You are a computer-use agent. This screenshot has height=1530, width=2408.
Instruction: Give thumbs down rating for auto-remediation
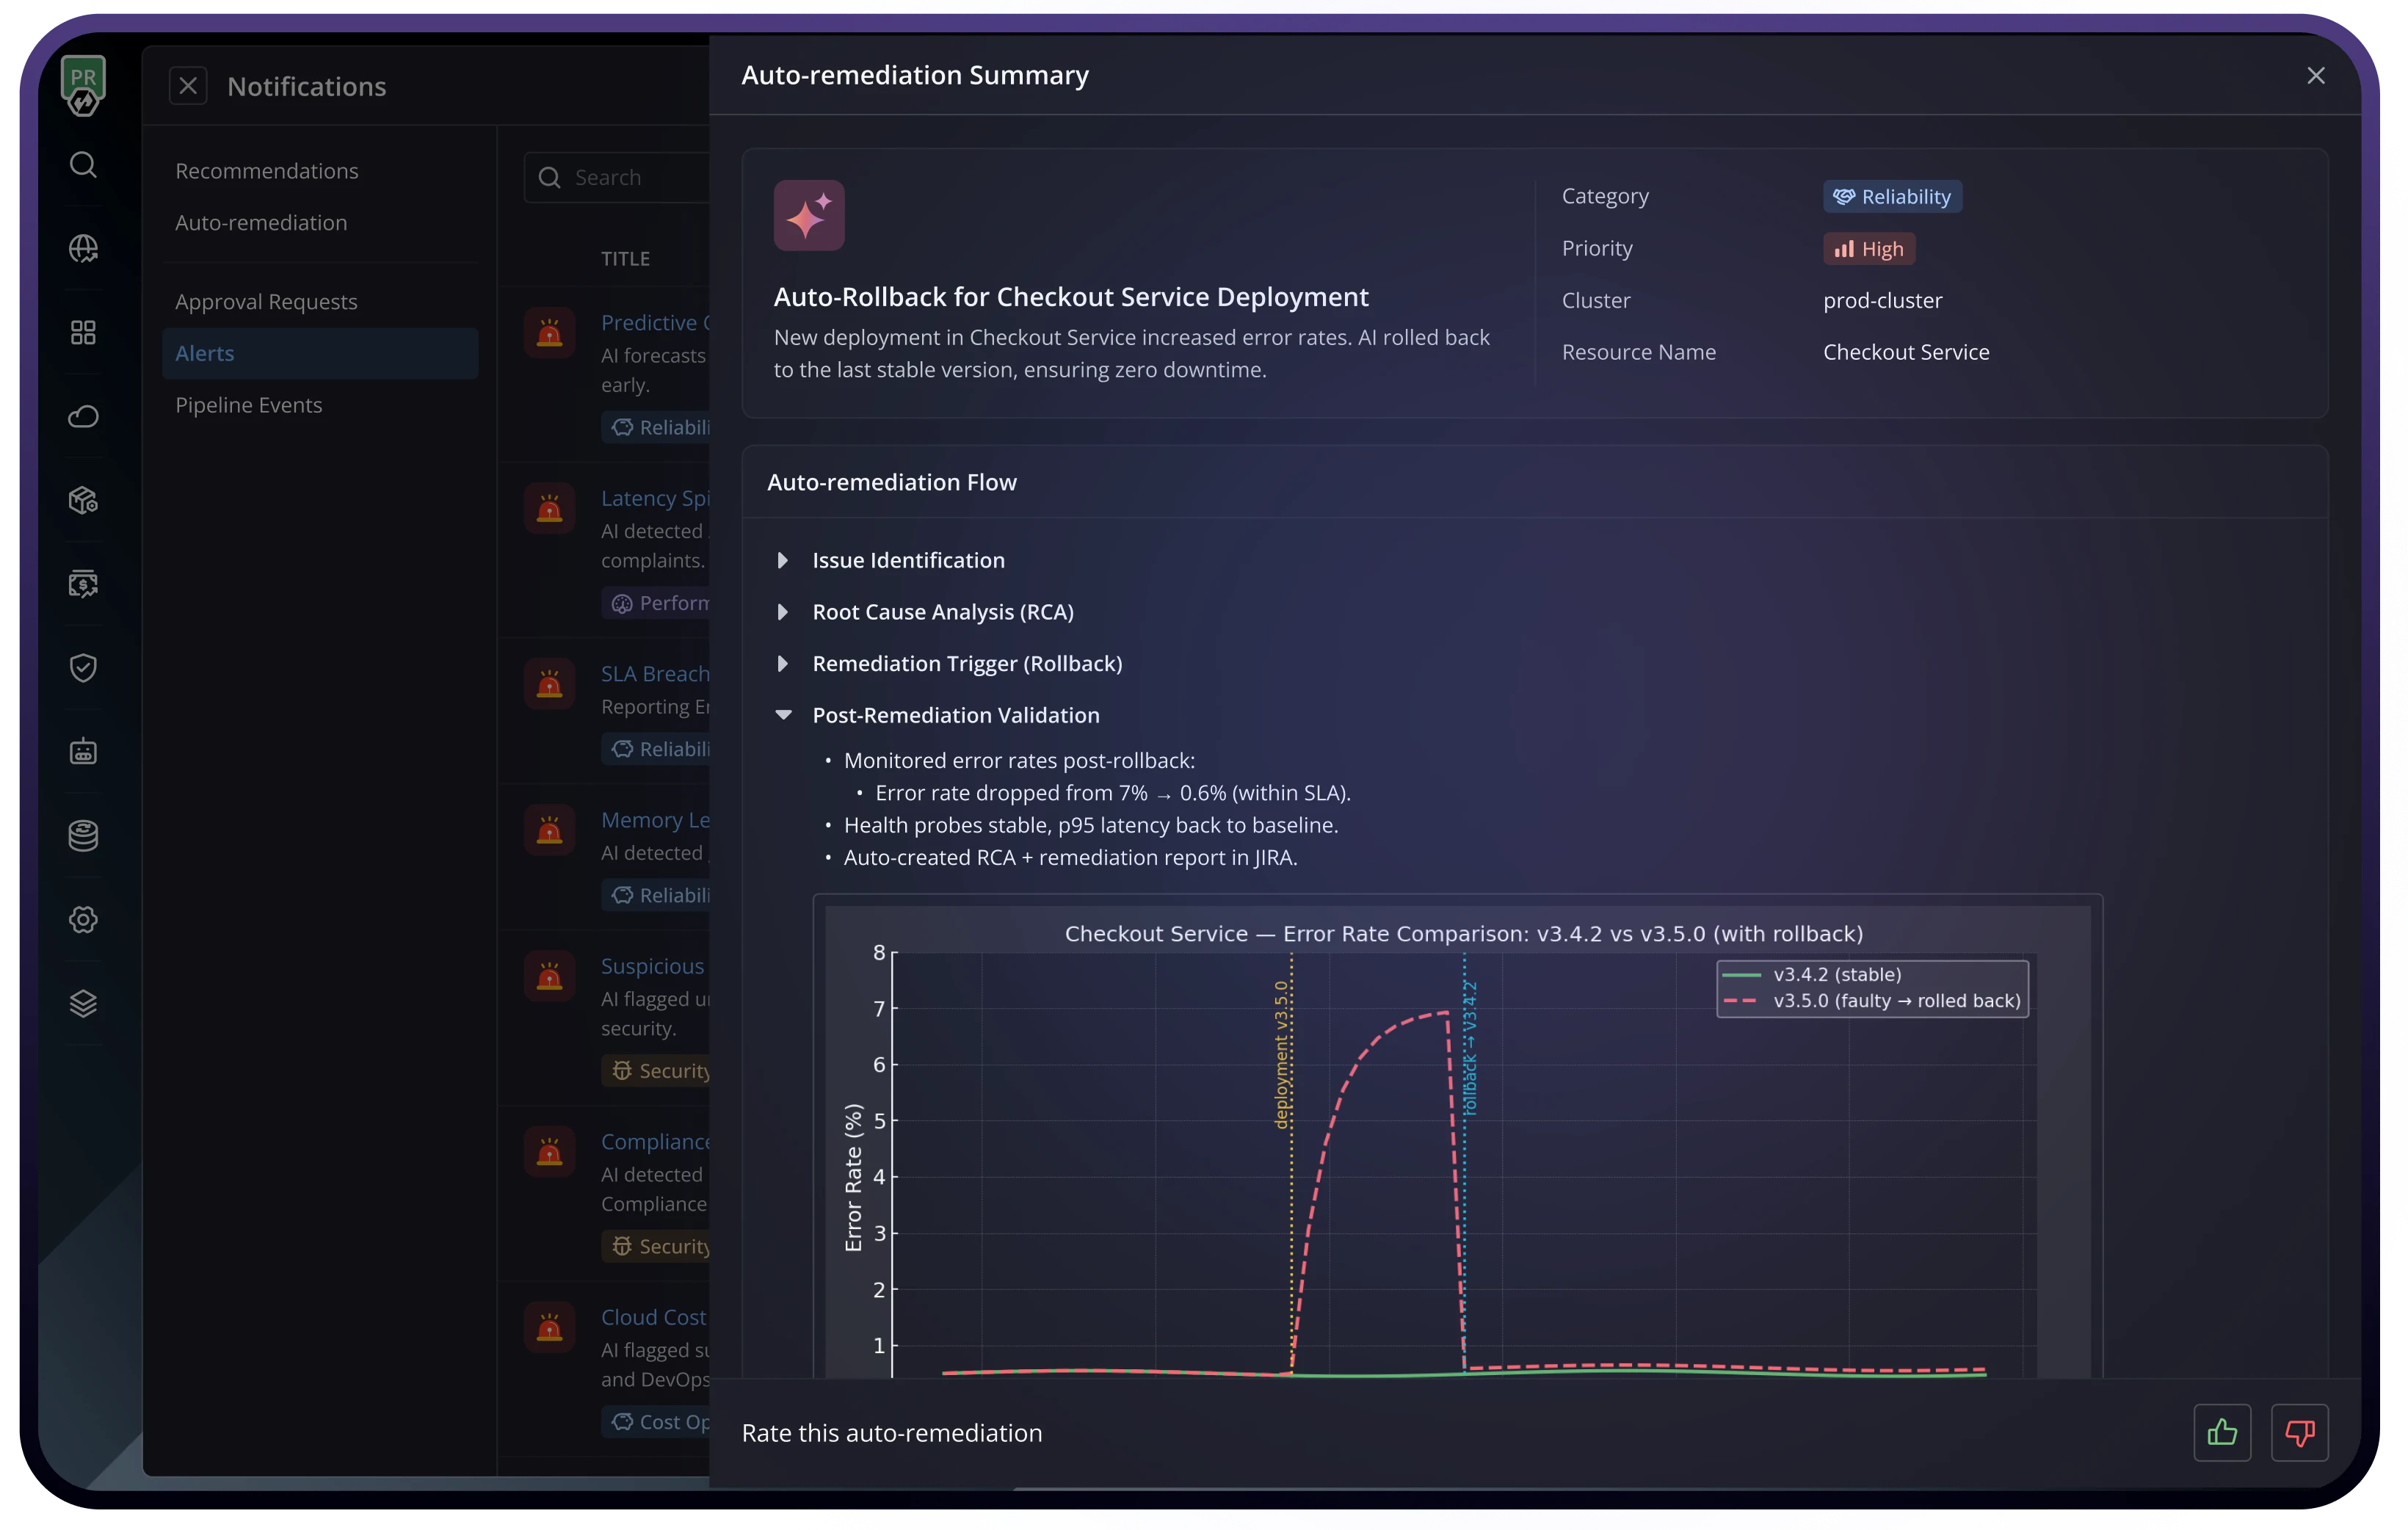tap(2299, 1433)
